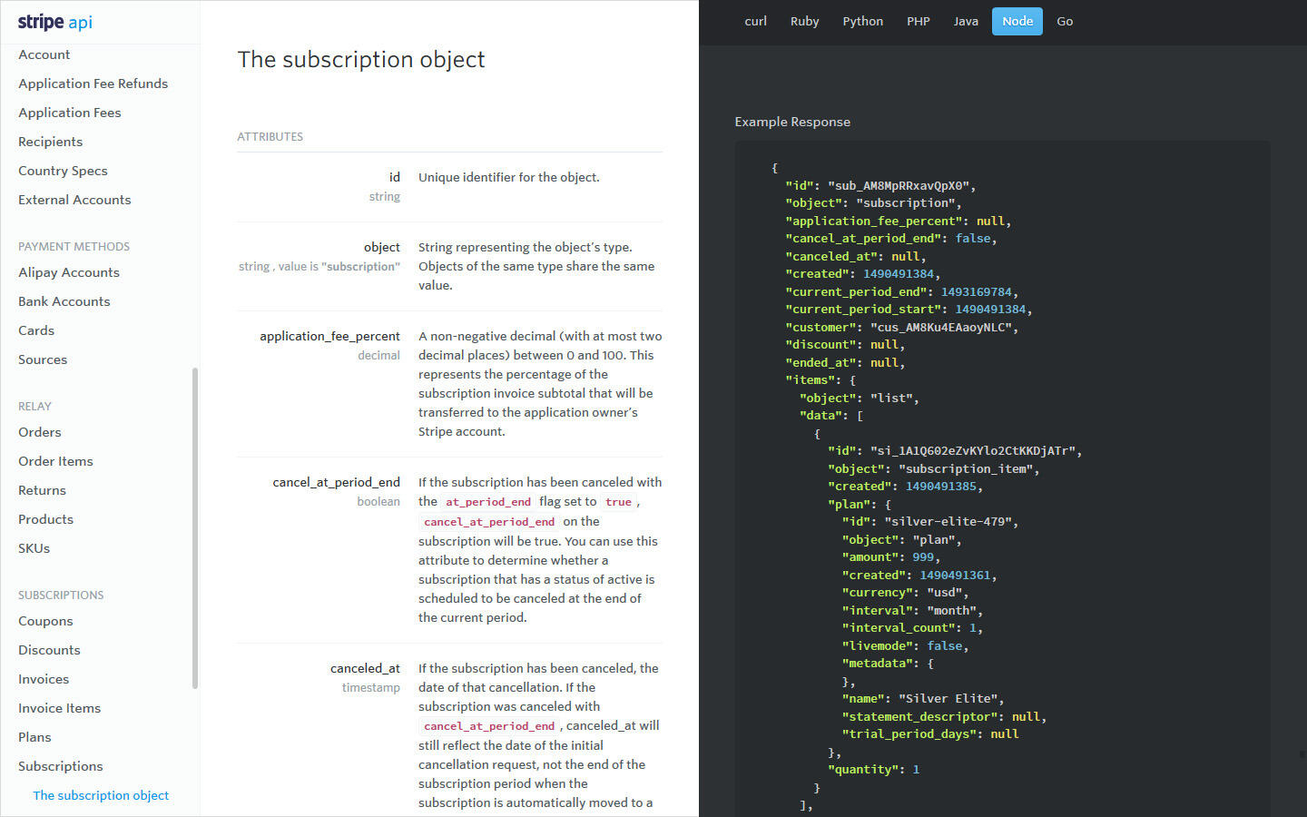Viewport: 1307px width, 817px height.
Task: Click The subscription object sidebar entry
Action: click(x=101, y=795)
